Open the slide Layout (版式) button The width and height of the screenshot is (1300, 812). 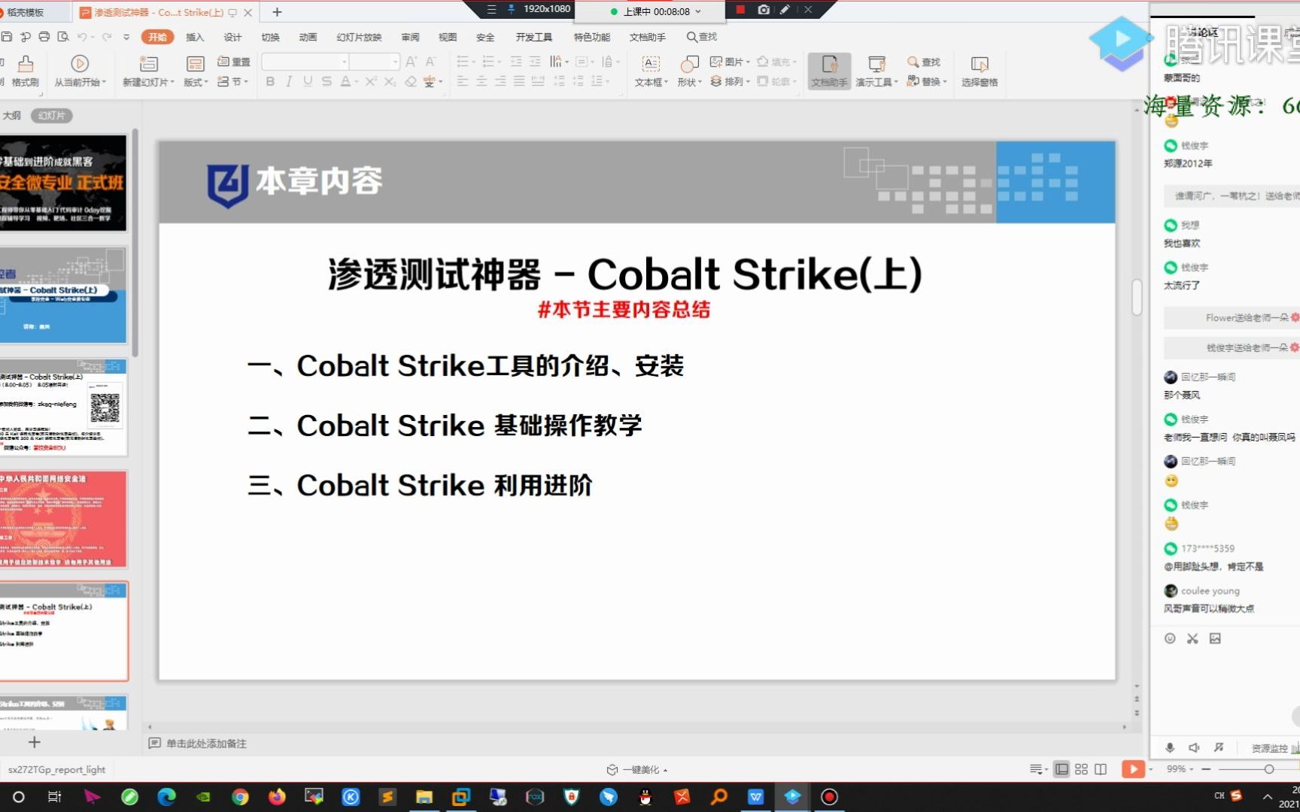click(196, 71)
